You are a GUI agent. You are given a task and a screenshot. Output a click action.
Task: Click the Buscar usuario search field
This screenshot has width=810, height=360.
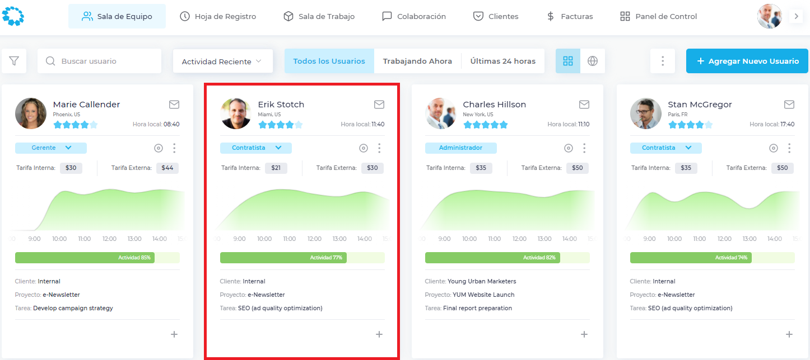coord(100,61)
